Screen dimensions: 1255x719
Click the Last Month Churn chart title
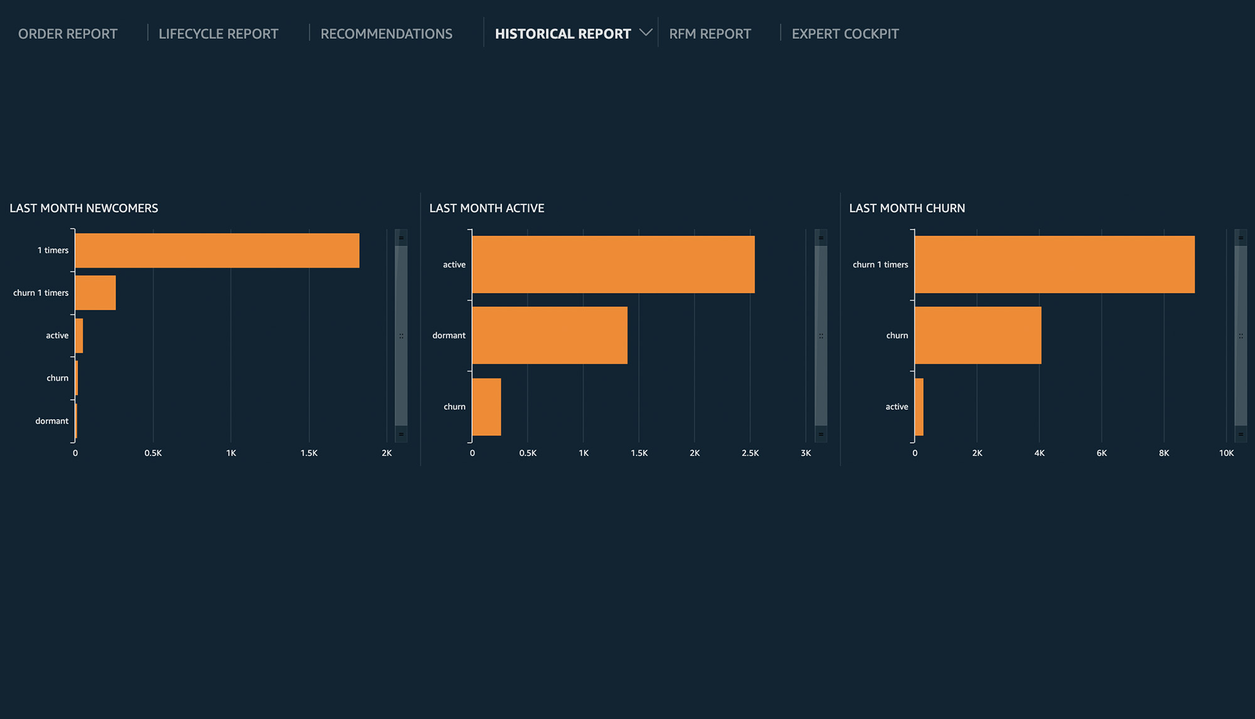907,208
